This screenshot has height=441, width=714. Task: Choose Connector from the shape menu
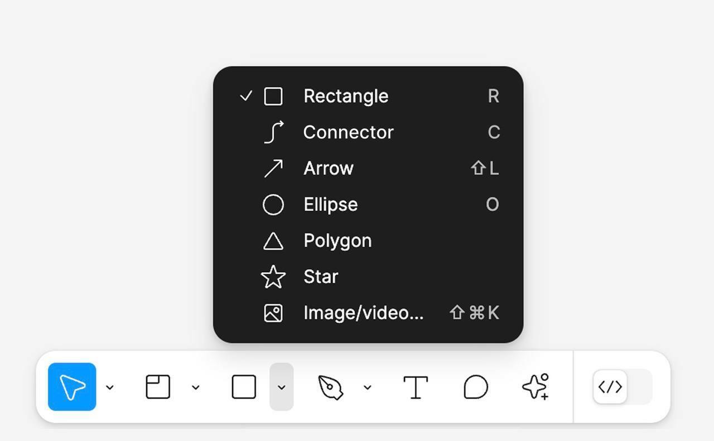[368, 132]
